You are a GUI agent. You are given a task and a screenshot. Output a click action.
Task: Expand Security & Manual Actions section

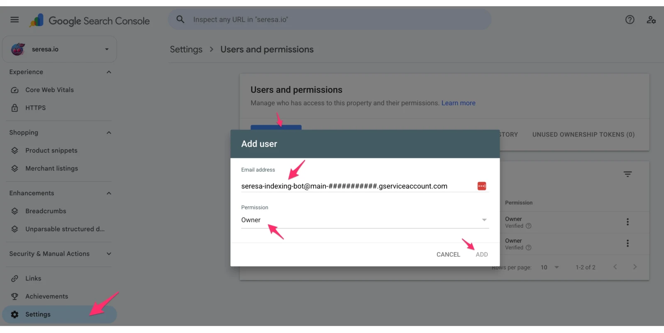click(x=109, y=254)
